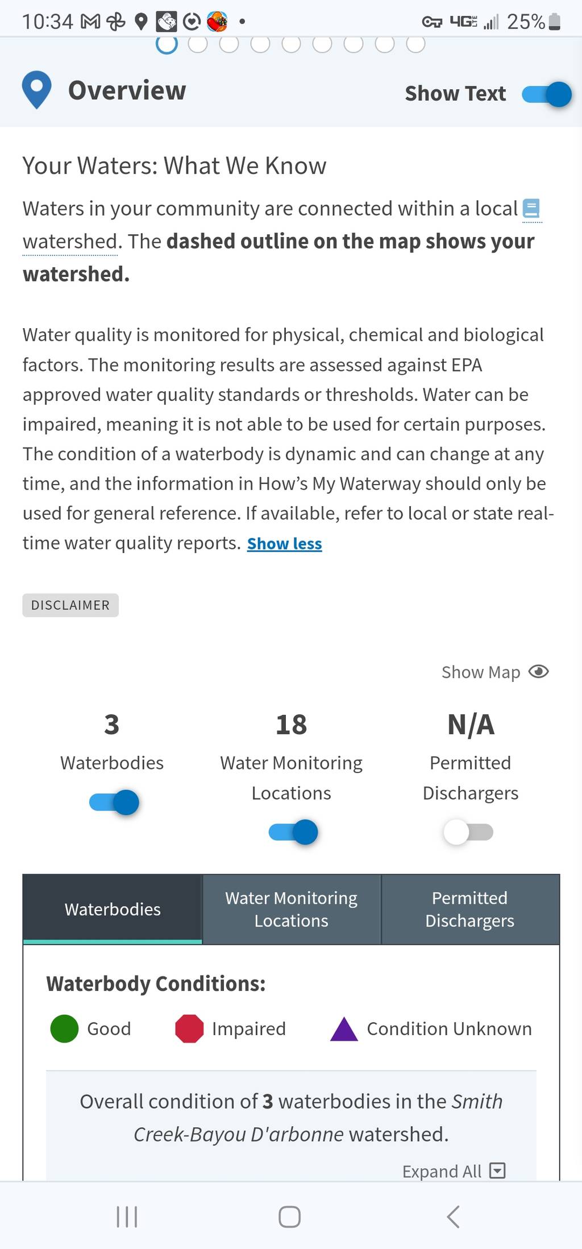This screenshot has width=582, height=1249.
Task: Tap the Android home button icon
Action: point(289,1217)
